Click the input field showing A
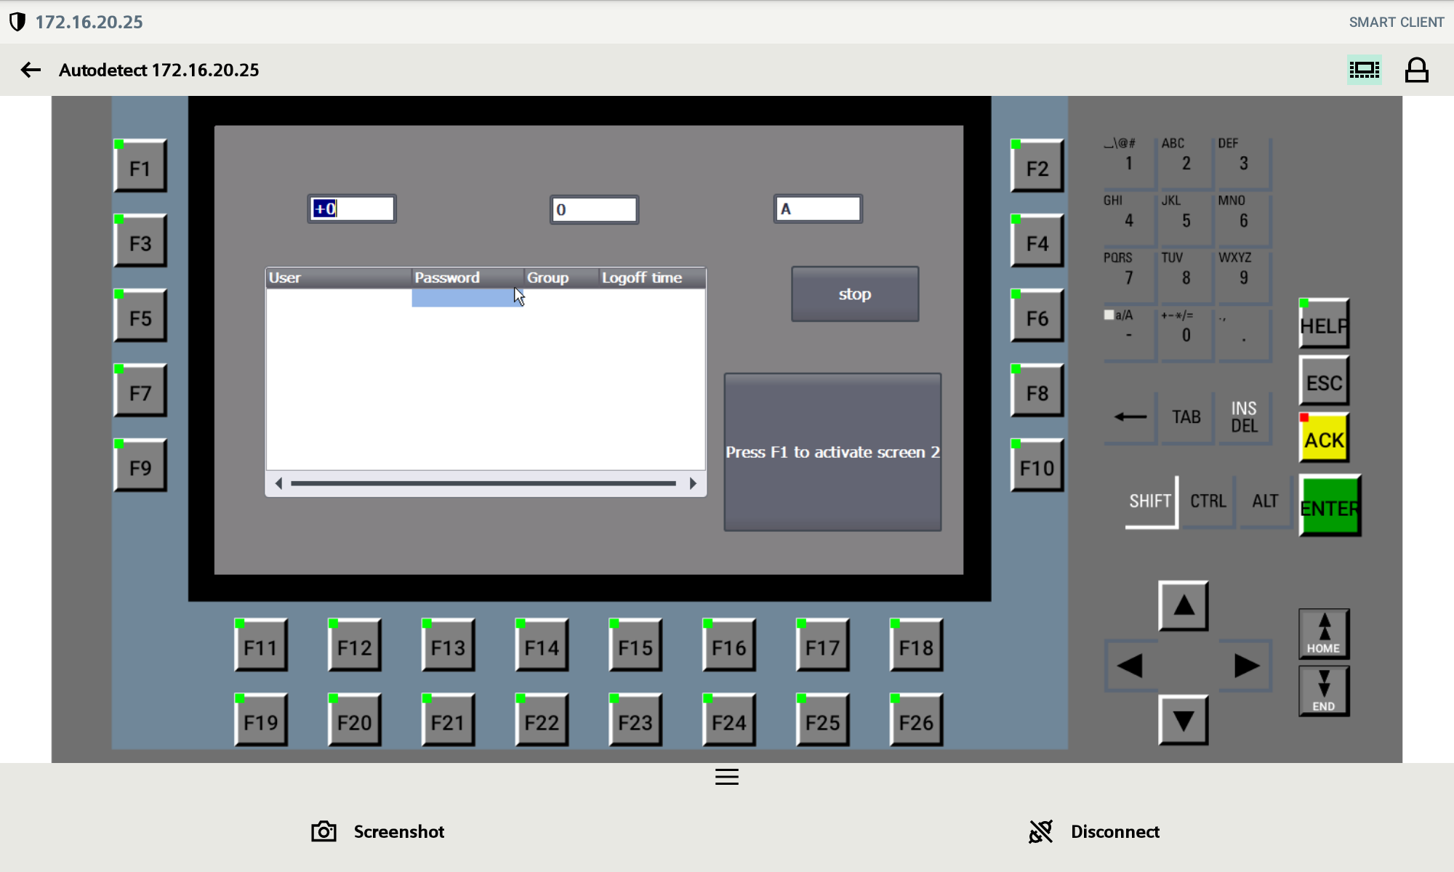 pyautogui.click(x=818, y=209)
